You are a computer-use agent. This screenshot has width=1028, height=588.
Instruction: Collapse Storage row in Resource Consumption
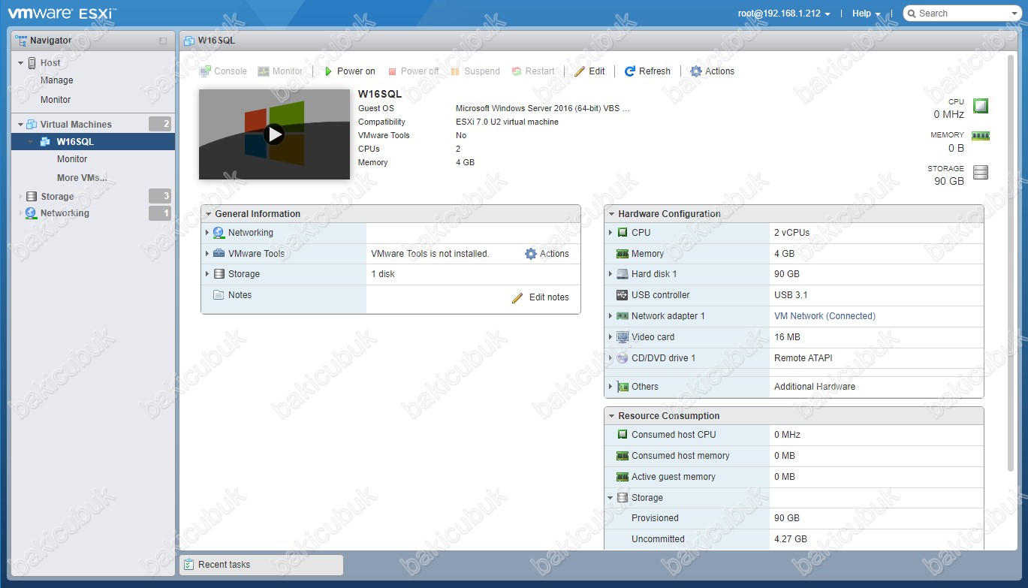[610, 498]
